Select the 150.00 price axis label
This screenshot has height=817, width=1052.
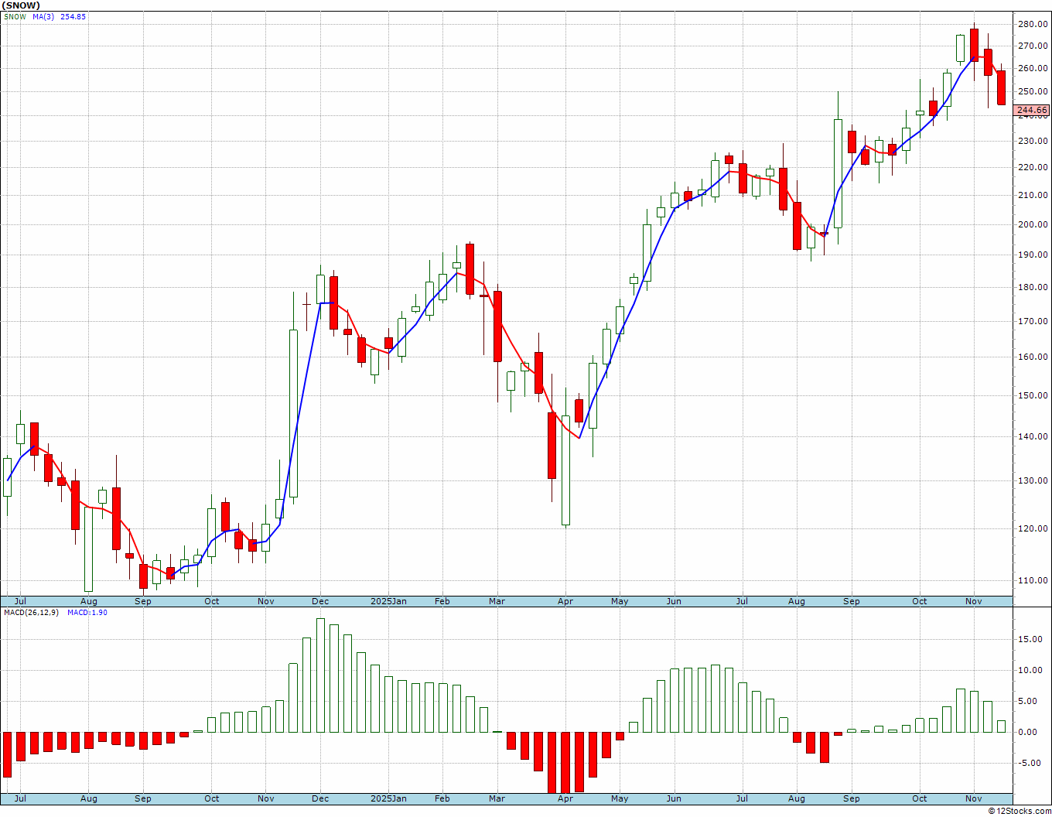tap(1033, 395)
